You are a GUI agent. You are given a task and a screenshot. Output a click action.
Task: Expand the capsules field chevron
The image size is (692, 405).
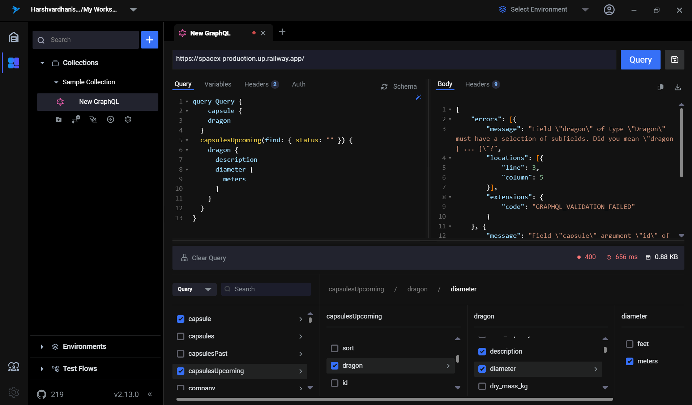click(301, 336)
